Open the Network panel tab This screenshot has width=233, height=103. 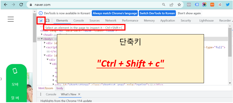pyautogui.click(x=111, y=21)
